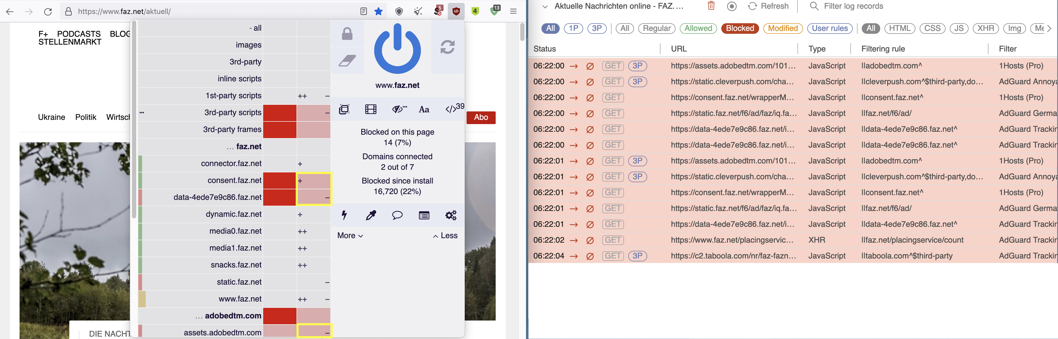The width and height of the screenshot is (1058, 339).
Task: Click the red Abo button on FAZ page
Action: pyautogui.click(x=481, y=118)
